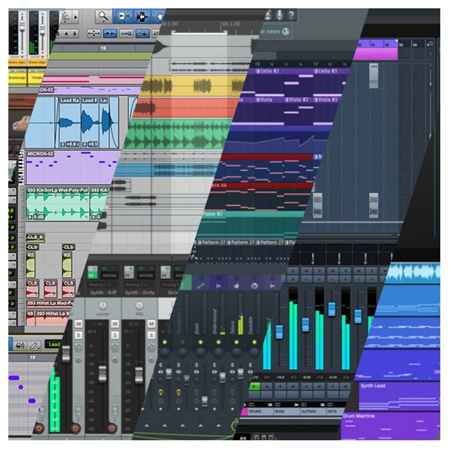Select the Synth Lead track clip
The width and height of the screenshot is (449, 449).
tap(399, 397)
